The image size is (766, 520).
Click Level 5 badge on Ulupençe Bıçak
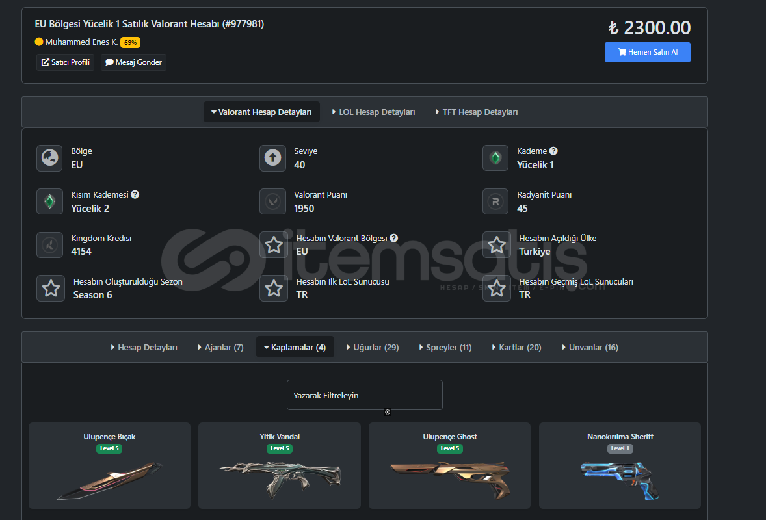[109, 448]
